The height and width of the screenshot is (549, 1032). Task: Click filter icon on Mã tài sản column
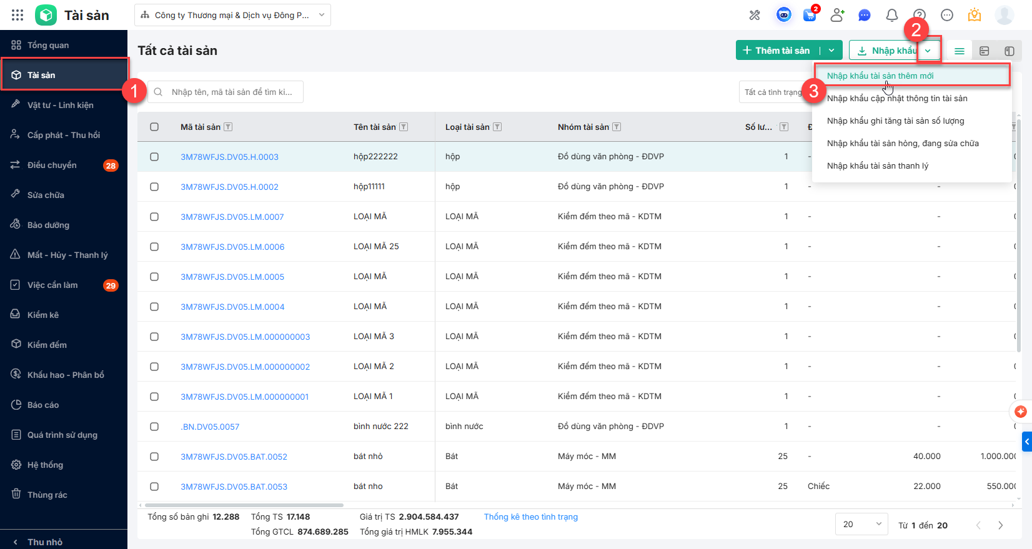click(229, 127)
